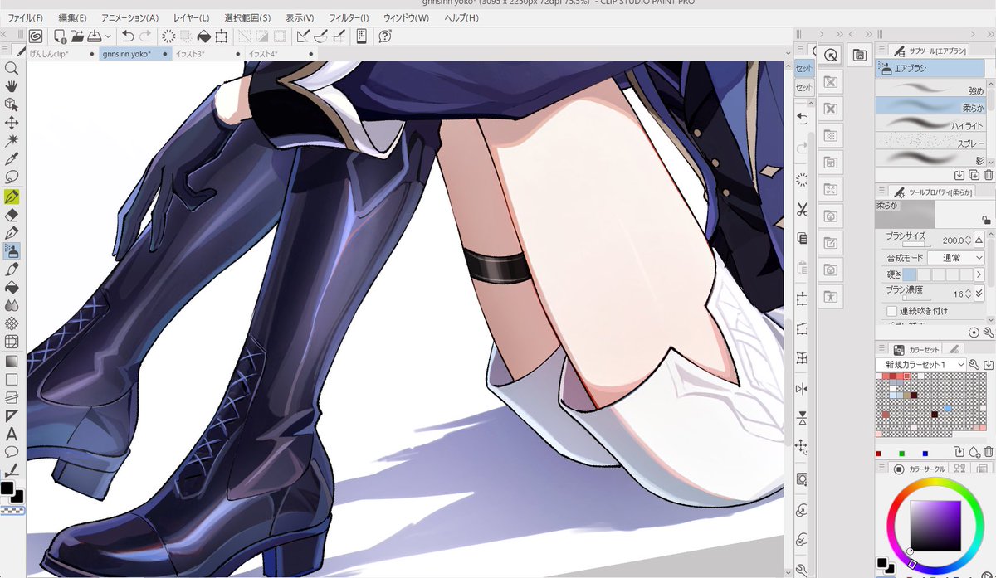Select the Eyedropper tool

click(x=12, y=159)
